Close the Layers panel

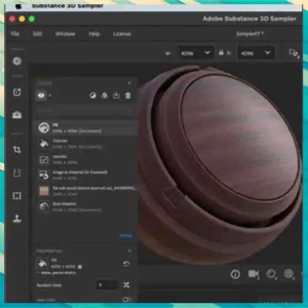129,83
